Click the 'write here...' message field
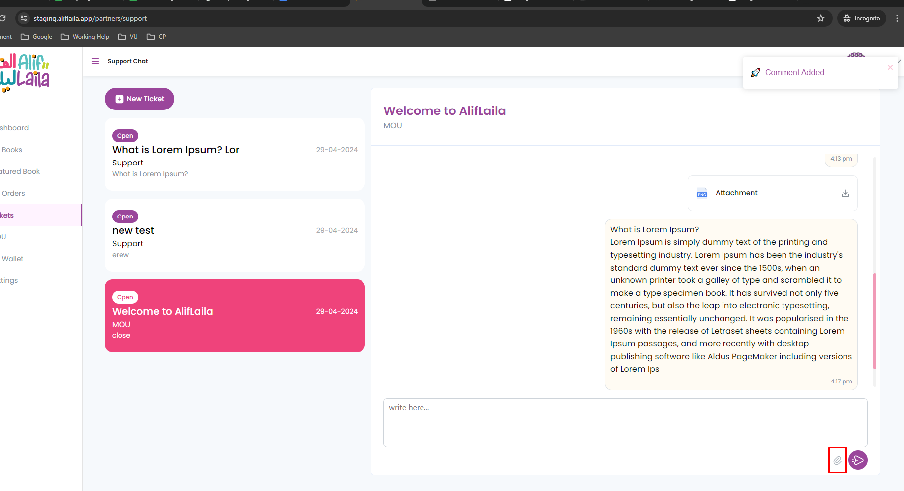Viewport: 904px width, 491px height. click(x=625, y=423)
